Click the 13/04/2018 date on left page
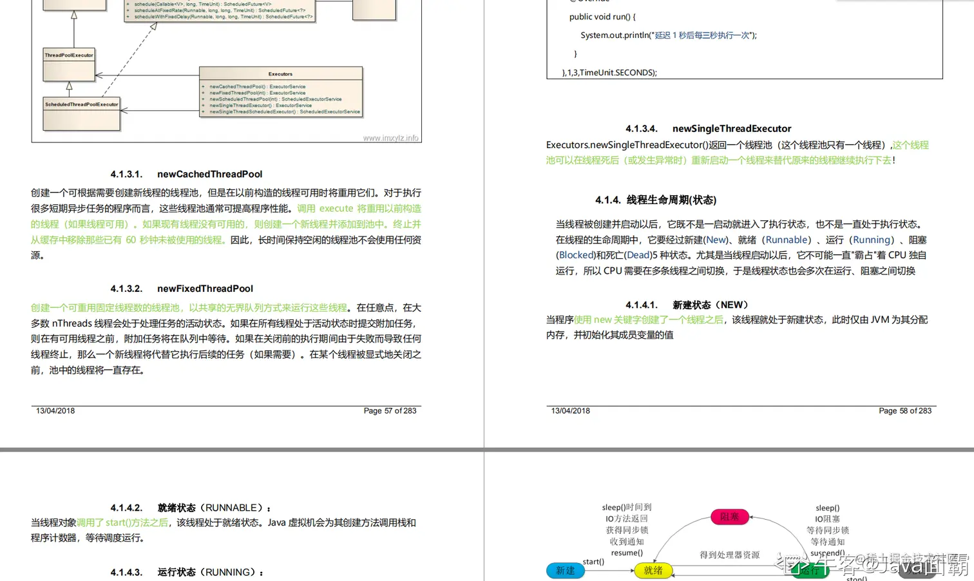This screenshot has width=974, height=581. [55, 410]
